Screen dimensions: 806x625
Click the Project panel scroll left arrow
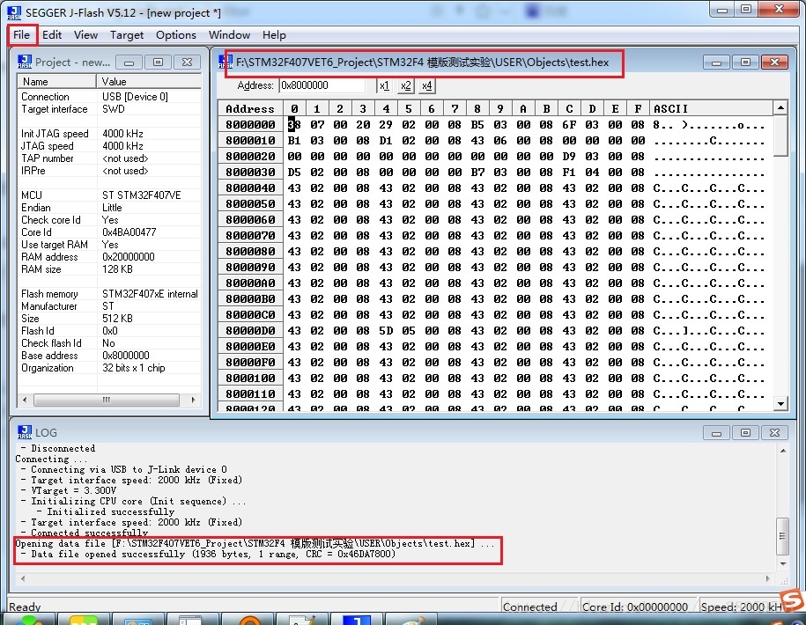(24, 400)
